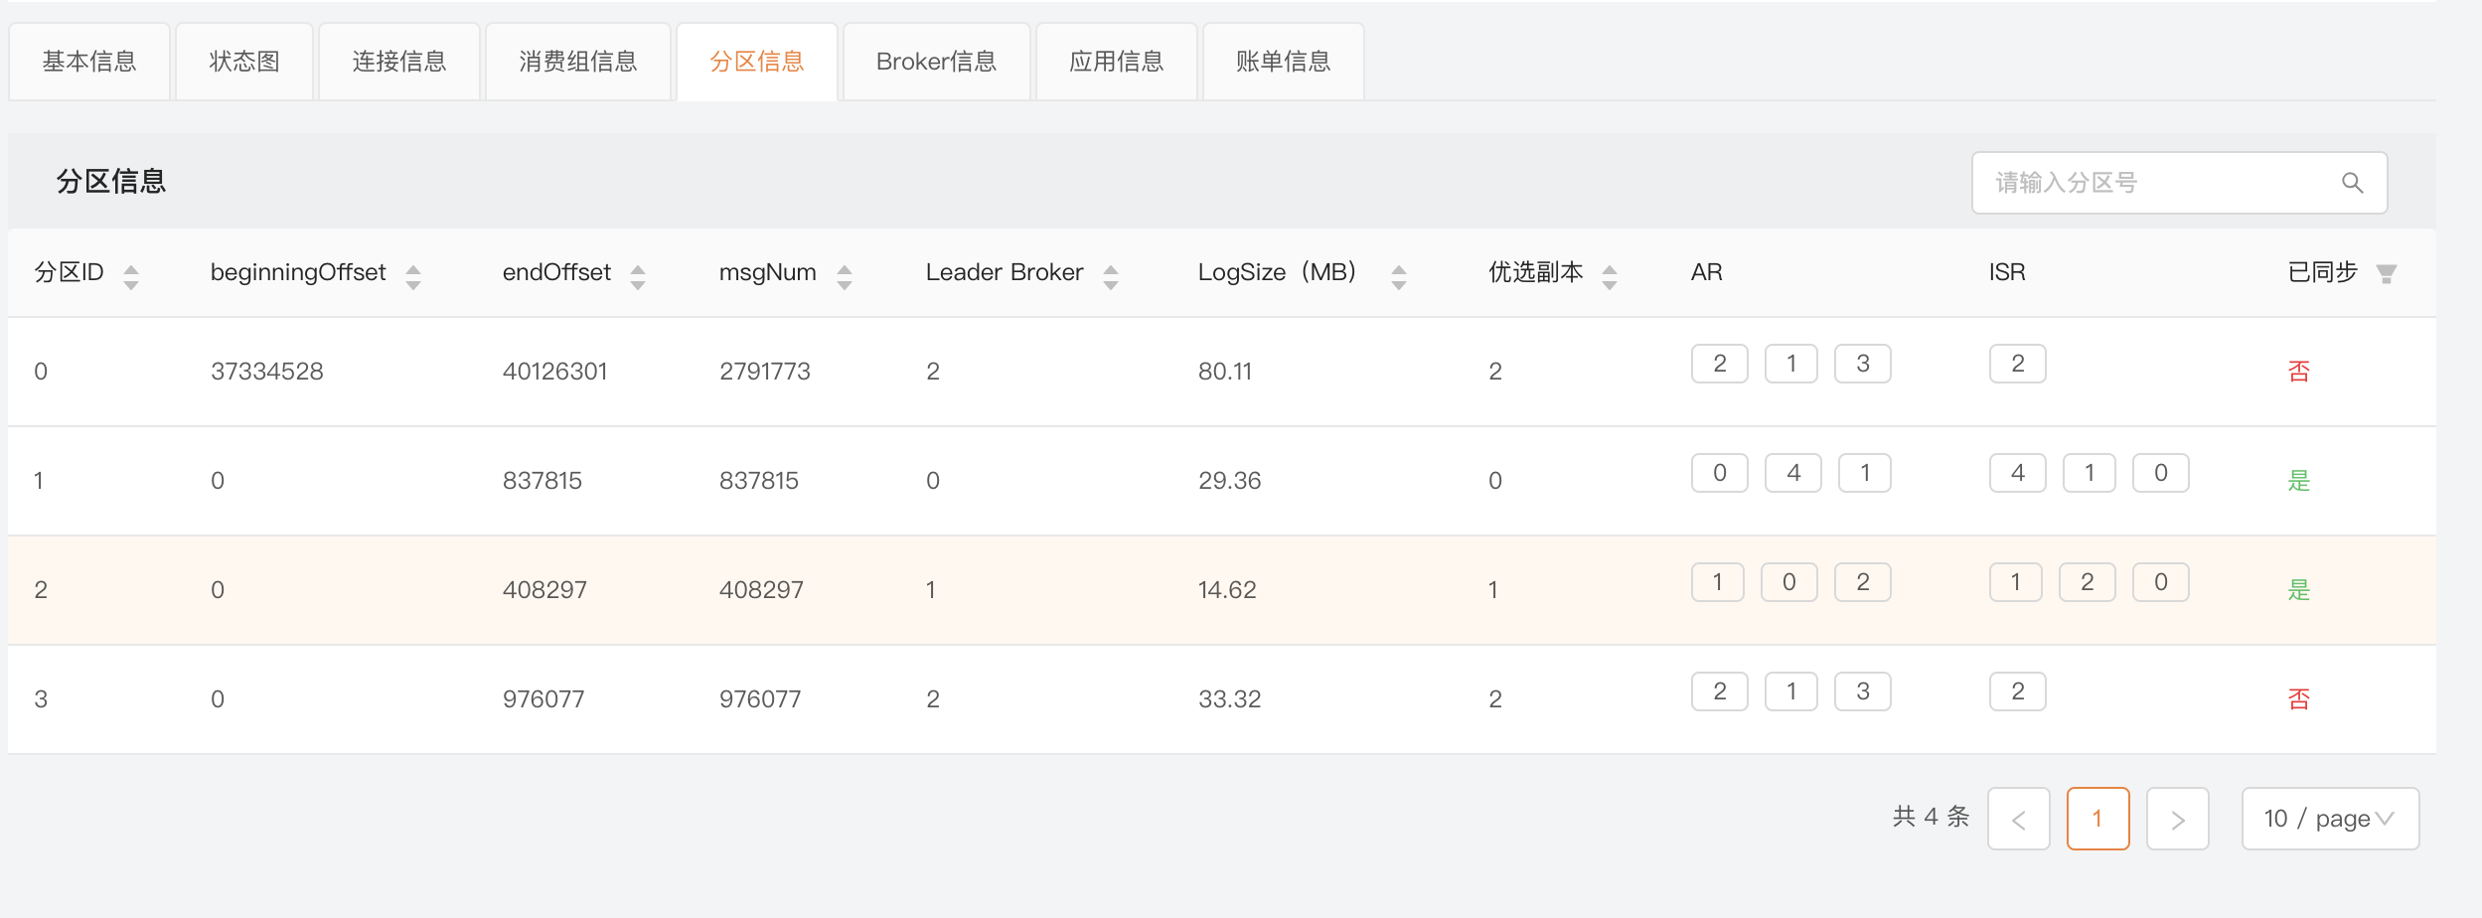Sort table by beginningOffset
This screenshot has height=918, width=2482.
tap(413, 276)
